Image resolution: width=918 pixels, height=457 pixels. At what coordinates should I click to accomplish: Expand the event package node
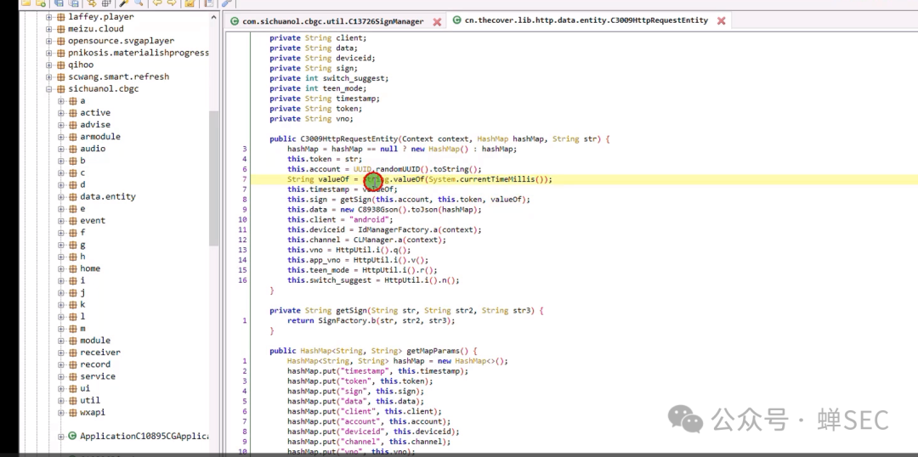[61, 221]
